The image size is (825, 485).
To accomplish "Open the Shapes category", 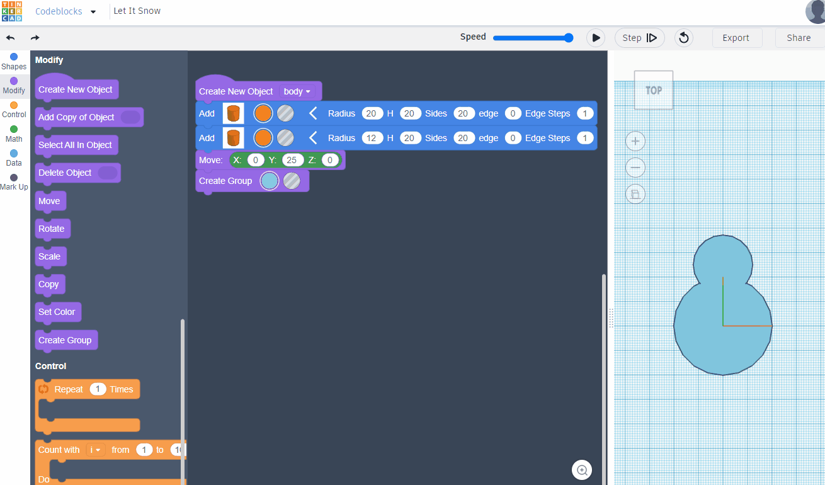I will [14, 62].
